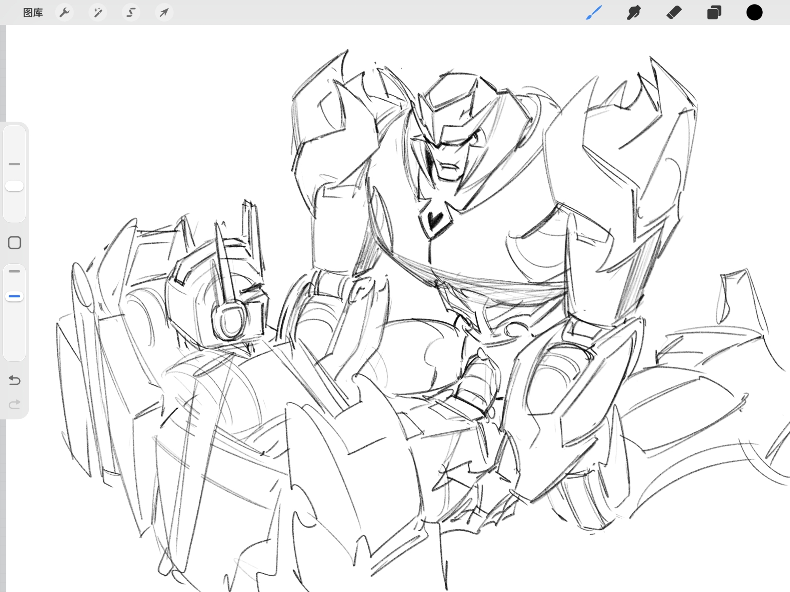This screenshot has width=790, height=592.
Task: Click the gray mark on the opacity slider
Action: 15,271
